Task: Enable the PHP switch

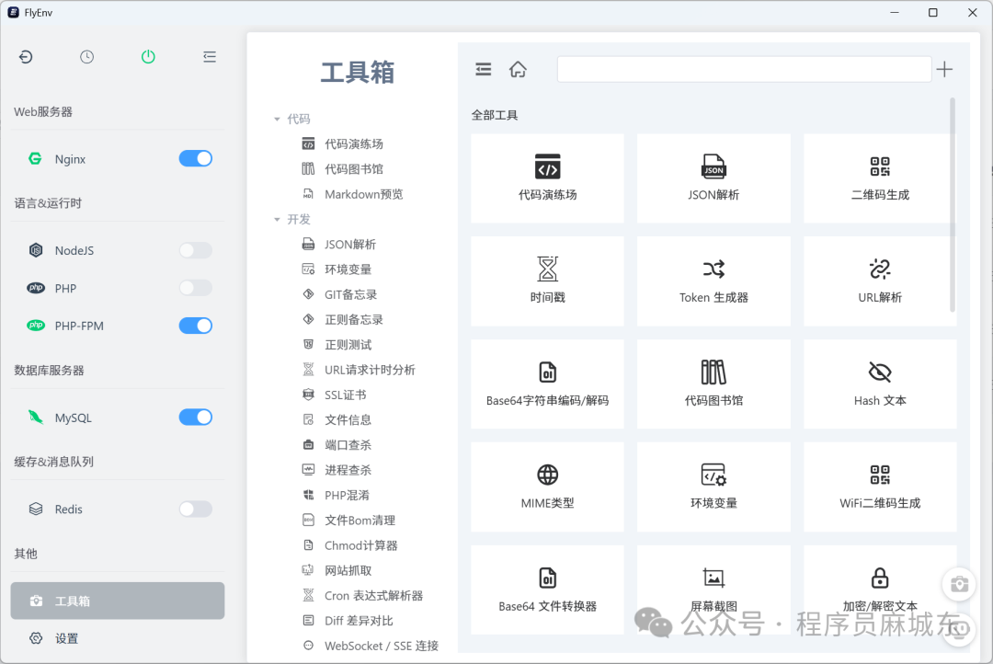Action: pyautogui.click(x=195, y=288)
